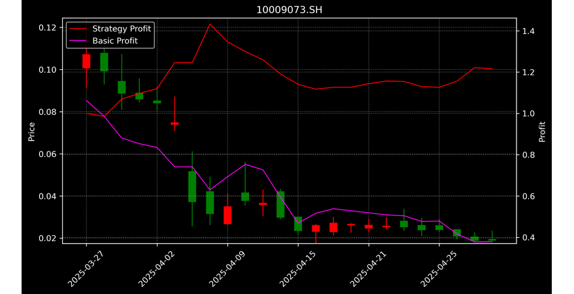Select the Basic Profit legend label
Screen dimensions: 574x294
(115, 41)
